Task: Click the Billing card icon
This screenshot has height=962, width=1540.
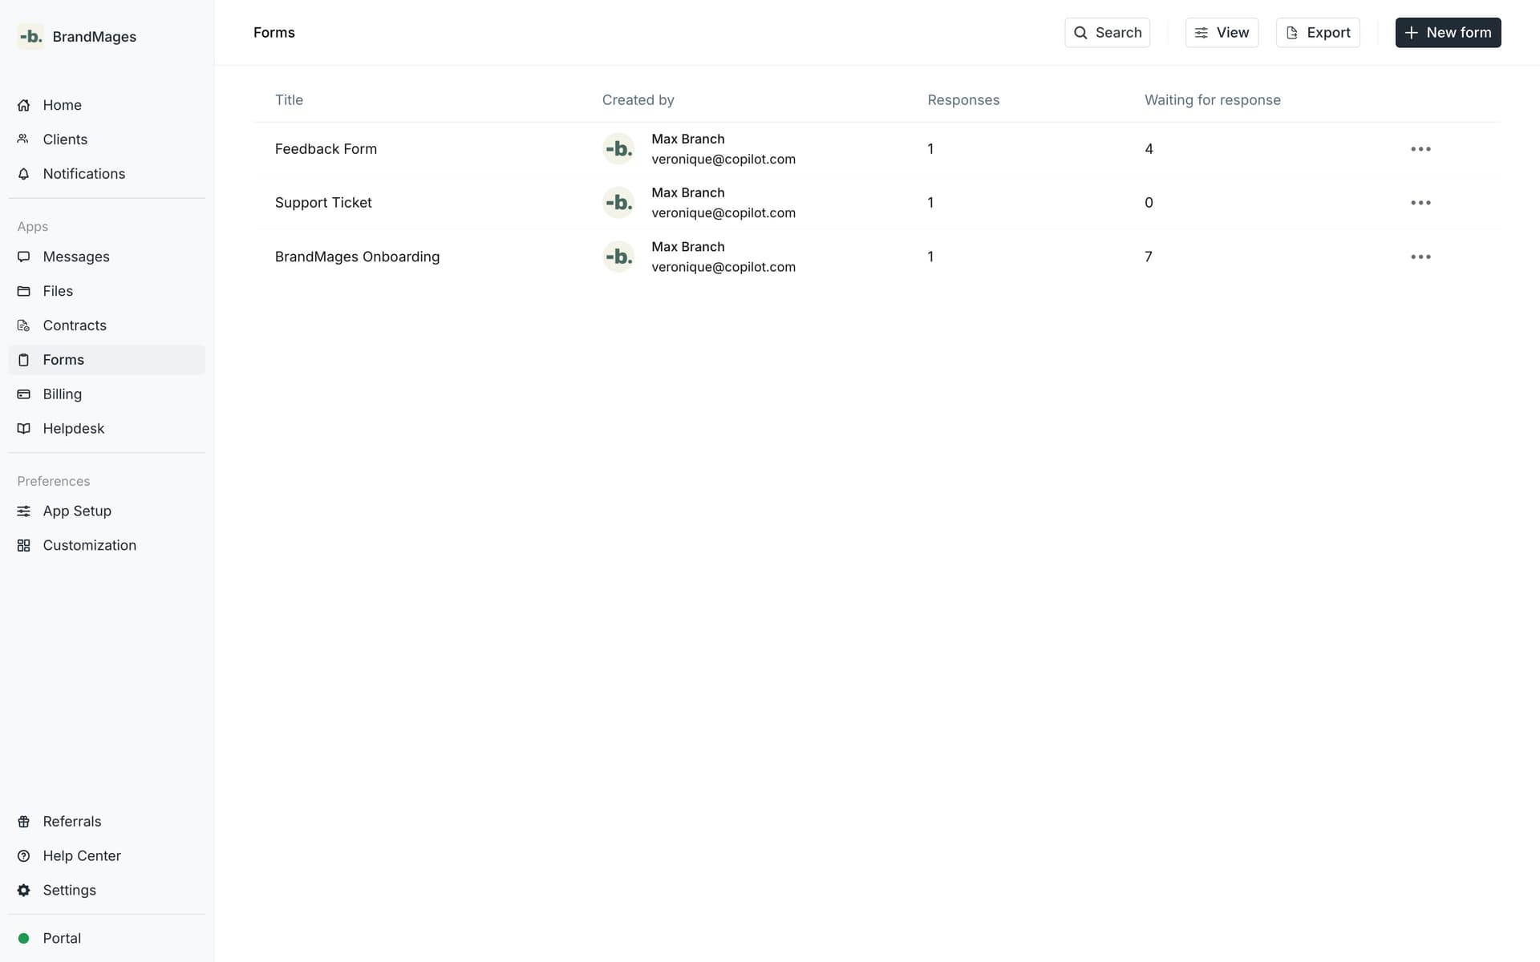Action: click(24, 394)
